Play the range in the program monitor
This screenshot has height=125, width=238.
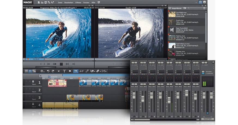[67, 64]
